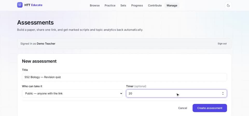The height and width of the screenshot is (116, 249).
Task: Click the Create assessment button
Action: coord(210,108)
